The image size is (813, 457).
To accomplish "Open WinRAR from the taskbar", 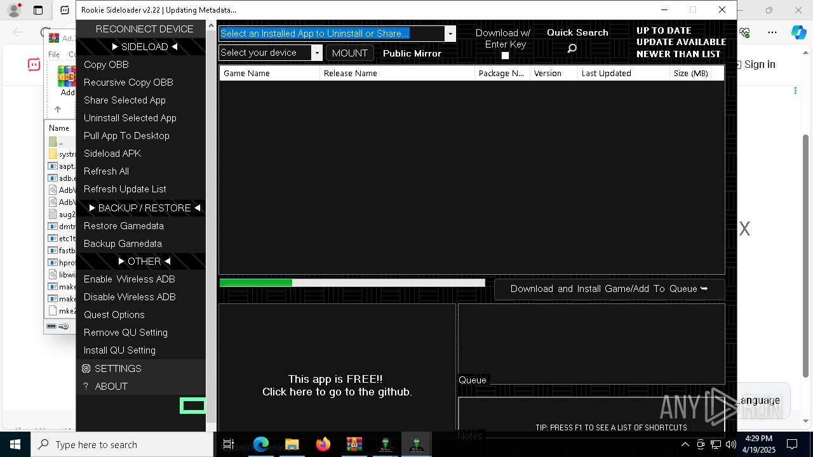I will coord(354,444).
